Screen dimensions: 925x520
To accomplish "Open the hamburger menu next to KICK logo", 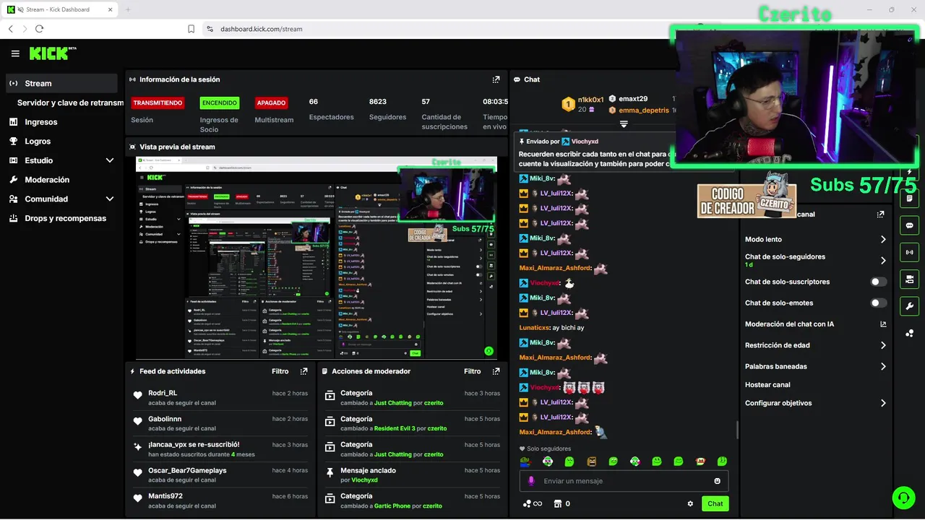I will pyautogui.click(x=15, y=53).
